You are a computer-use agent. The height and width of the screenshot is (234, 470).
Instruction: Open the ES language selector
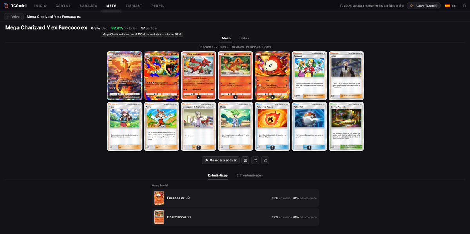point(450,6)
